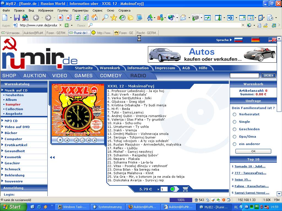The width and height of the screenshot is (282, 211).
Task: Switch to the Recht - GERM... tab
Action: pyautogui.click(x=147, y=33)
